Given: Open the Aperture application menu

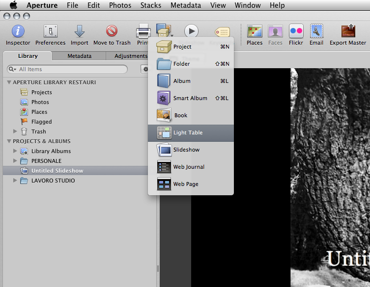Looking at the screenshot, I should [x=42, y=5].
